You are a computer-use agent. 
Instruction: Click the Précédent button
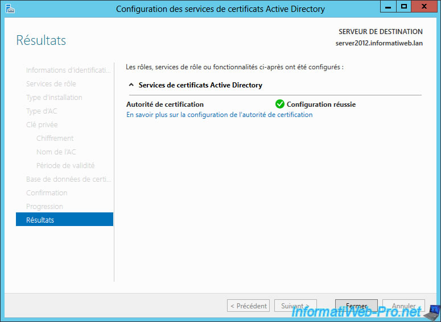[248, 306]
